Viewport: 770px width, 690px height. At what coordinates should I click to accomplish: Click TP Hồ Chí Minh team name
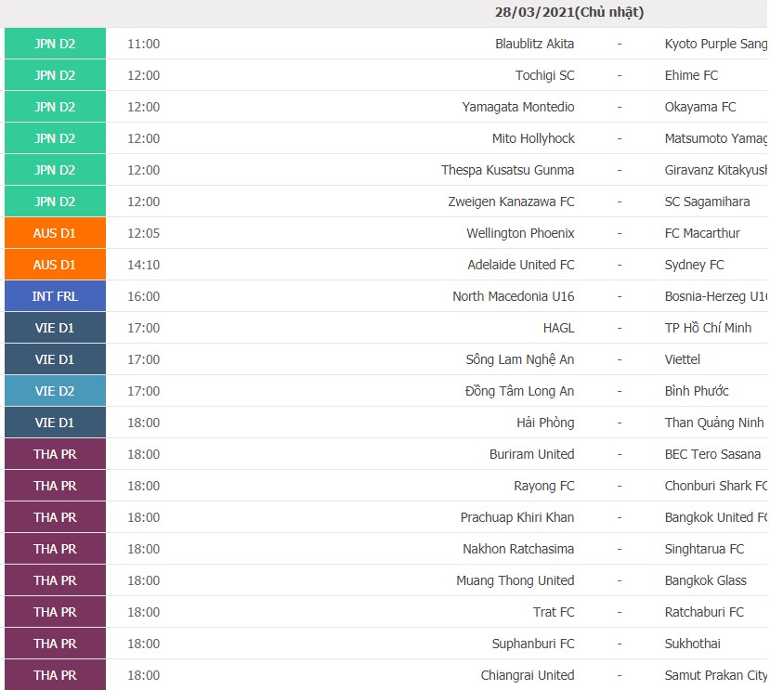click(708, 328)
